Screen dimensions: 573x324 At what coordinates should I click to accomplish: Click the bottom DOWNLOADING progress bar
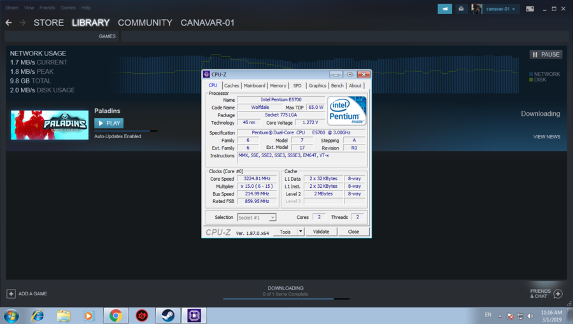(286, 299)
